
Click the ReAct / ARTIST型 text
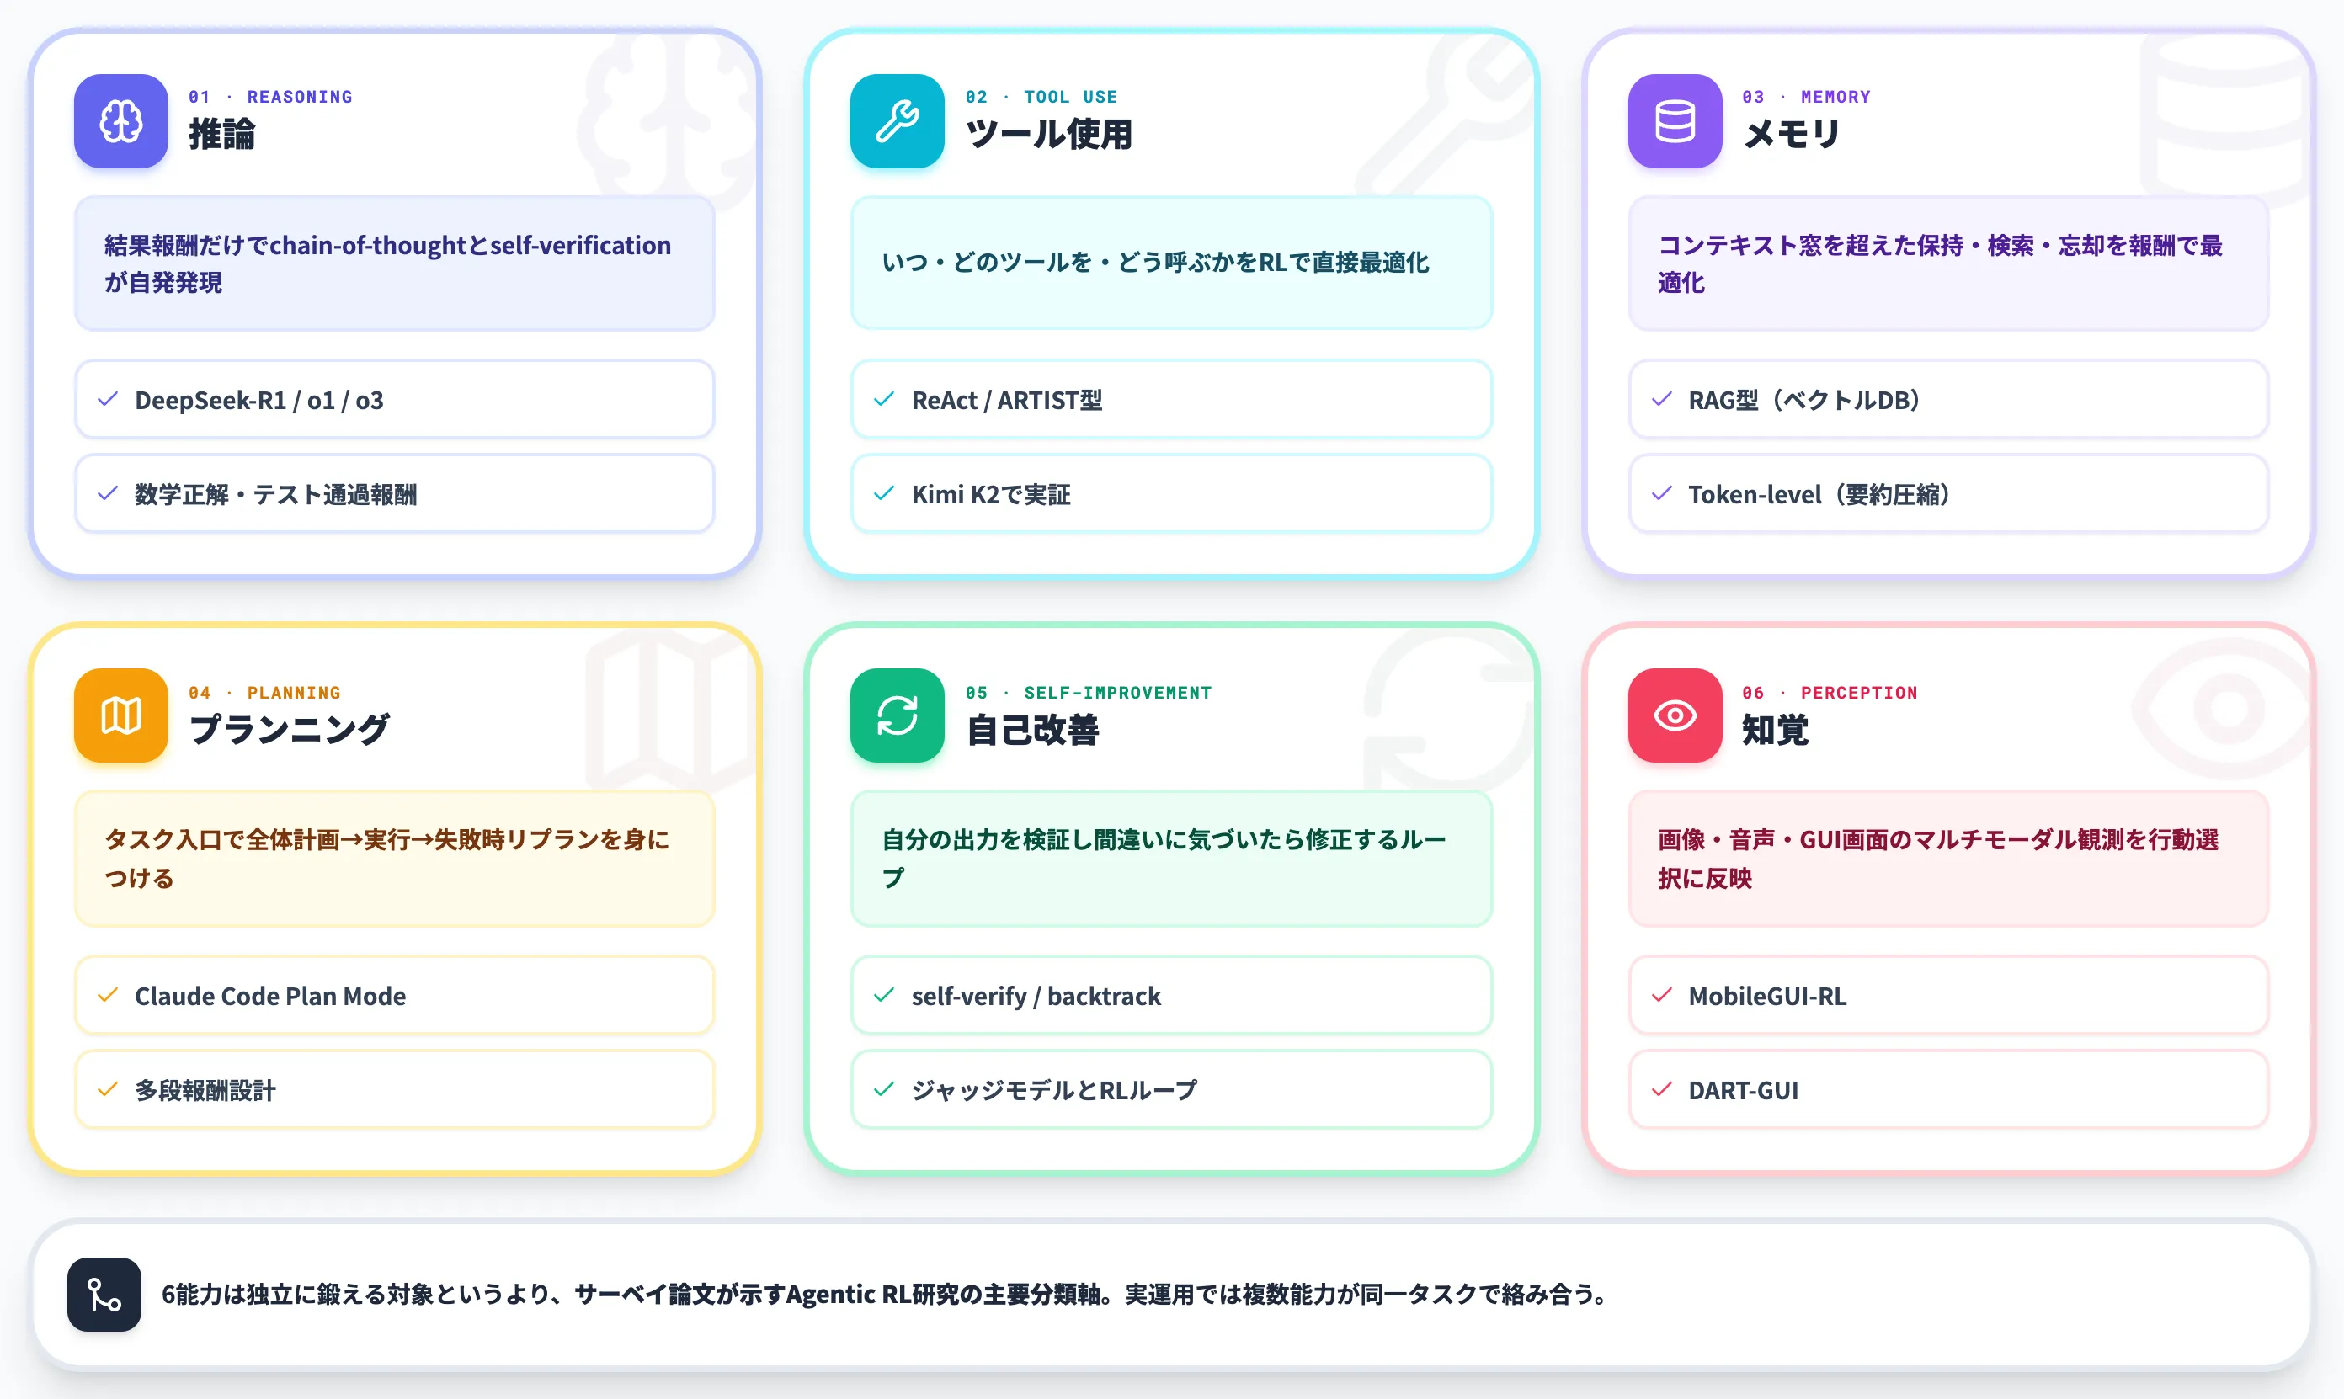pyautogui.click(x=1007, y=401)
